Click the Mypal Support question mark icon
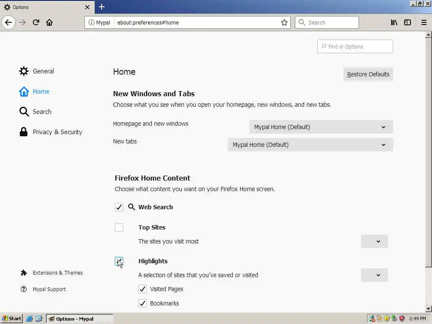The height and width of the screenshot is (324, 432). (24, 289)
